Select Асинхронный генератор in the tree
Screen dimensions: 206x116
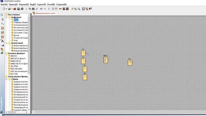21,97
